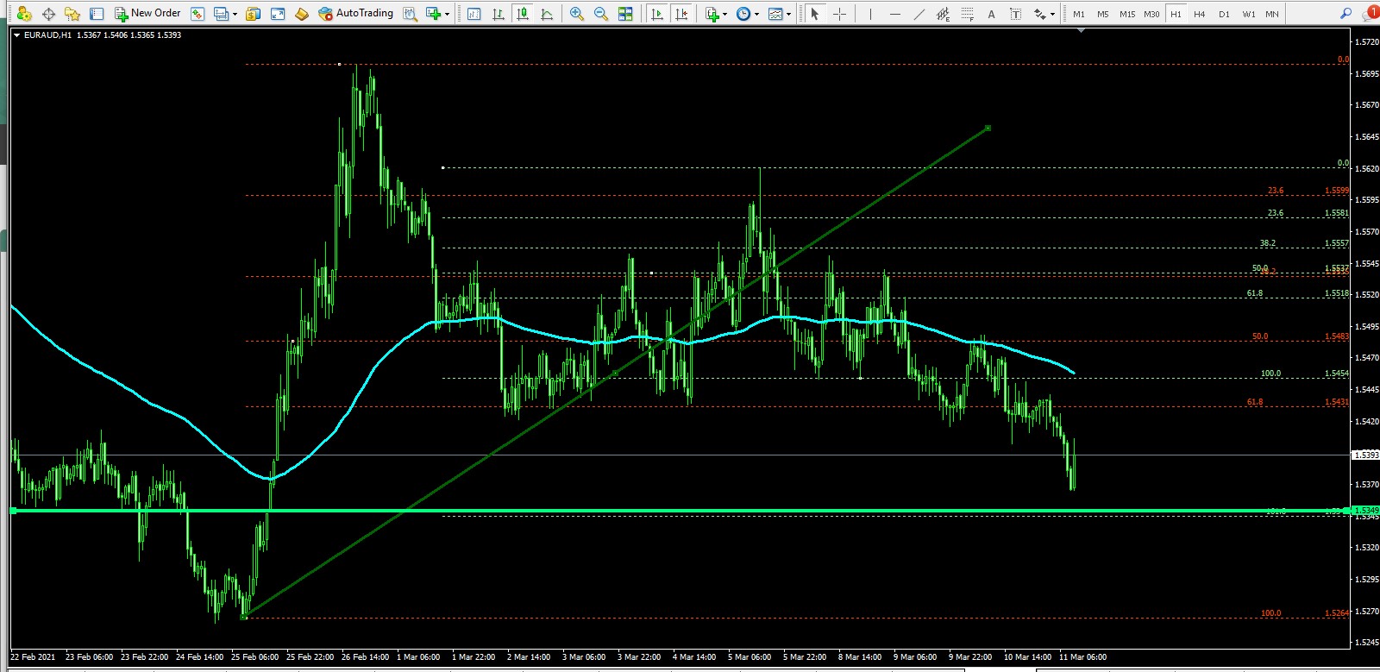Select the equidistant channel tool
Image resolution: width=1380 pixels, height=672 pixels.
pos(943,14)
